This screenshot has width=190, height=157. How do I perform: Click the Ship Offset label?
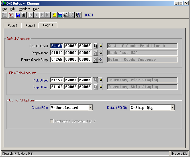click(40, 87)
